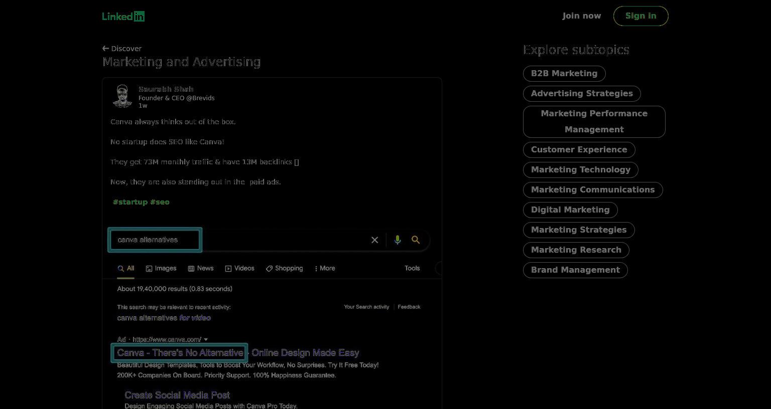Open Saurabh Shah author name
Screen dimensions: 771x409
166,89
